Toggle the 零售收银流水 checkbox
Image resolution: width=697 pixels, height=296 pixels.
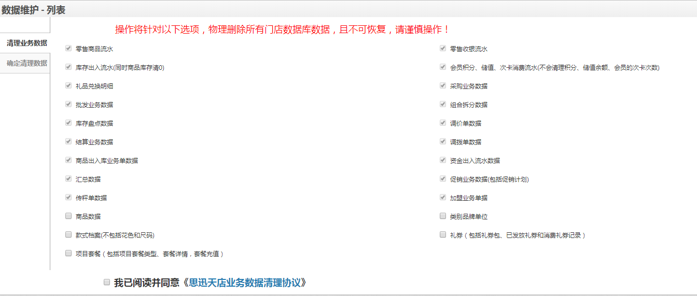(443, 48)
